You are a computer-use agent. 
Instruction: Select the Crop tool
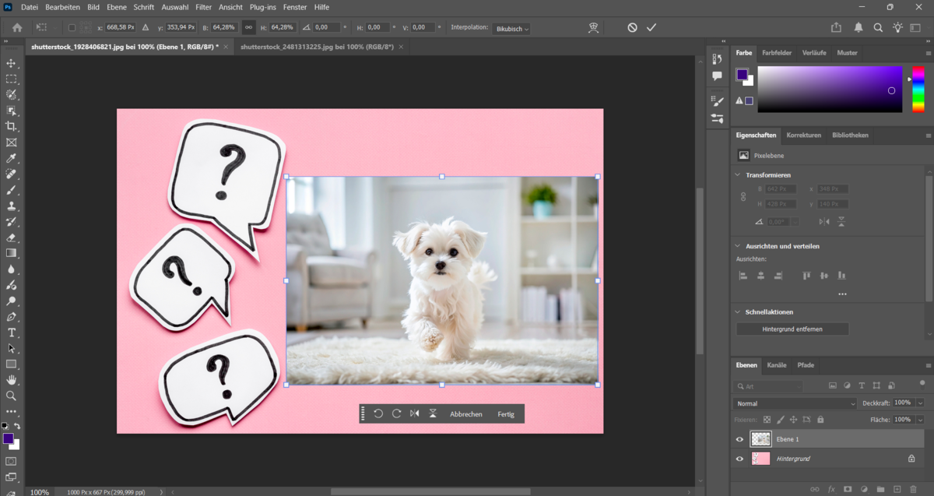(x=11, y=126)
